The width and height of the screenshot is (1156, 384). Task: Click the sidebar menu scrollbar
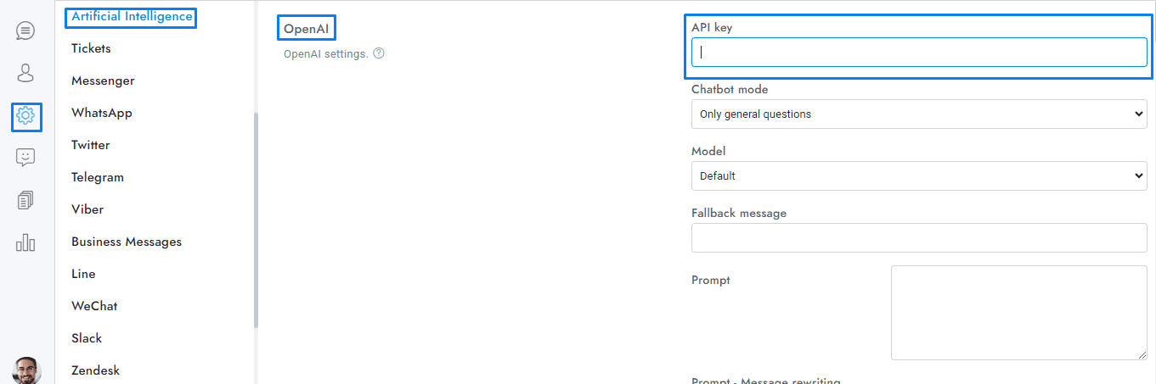point(256,220)
